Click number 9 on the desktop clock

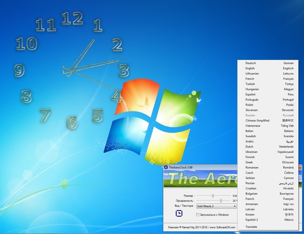click(x=19, y=71)
